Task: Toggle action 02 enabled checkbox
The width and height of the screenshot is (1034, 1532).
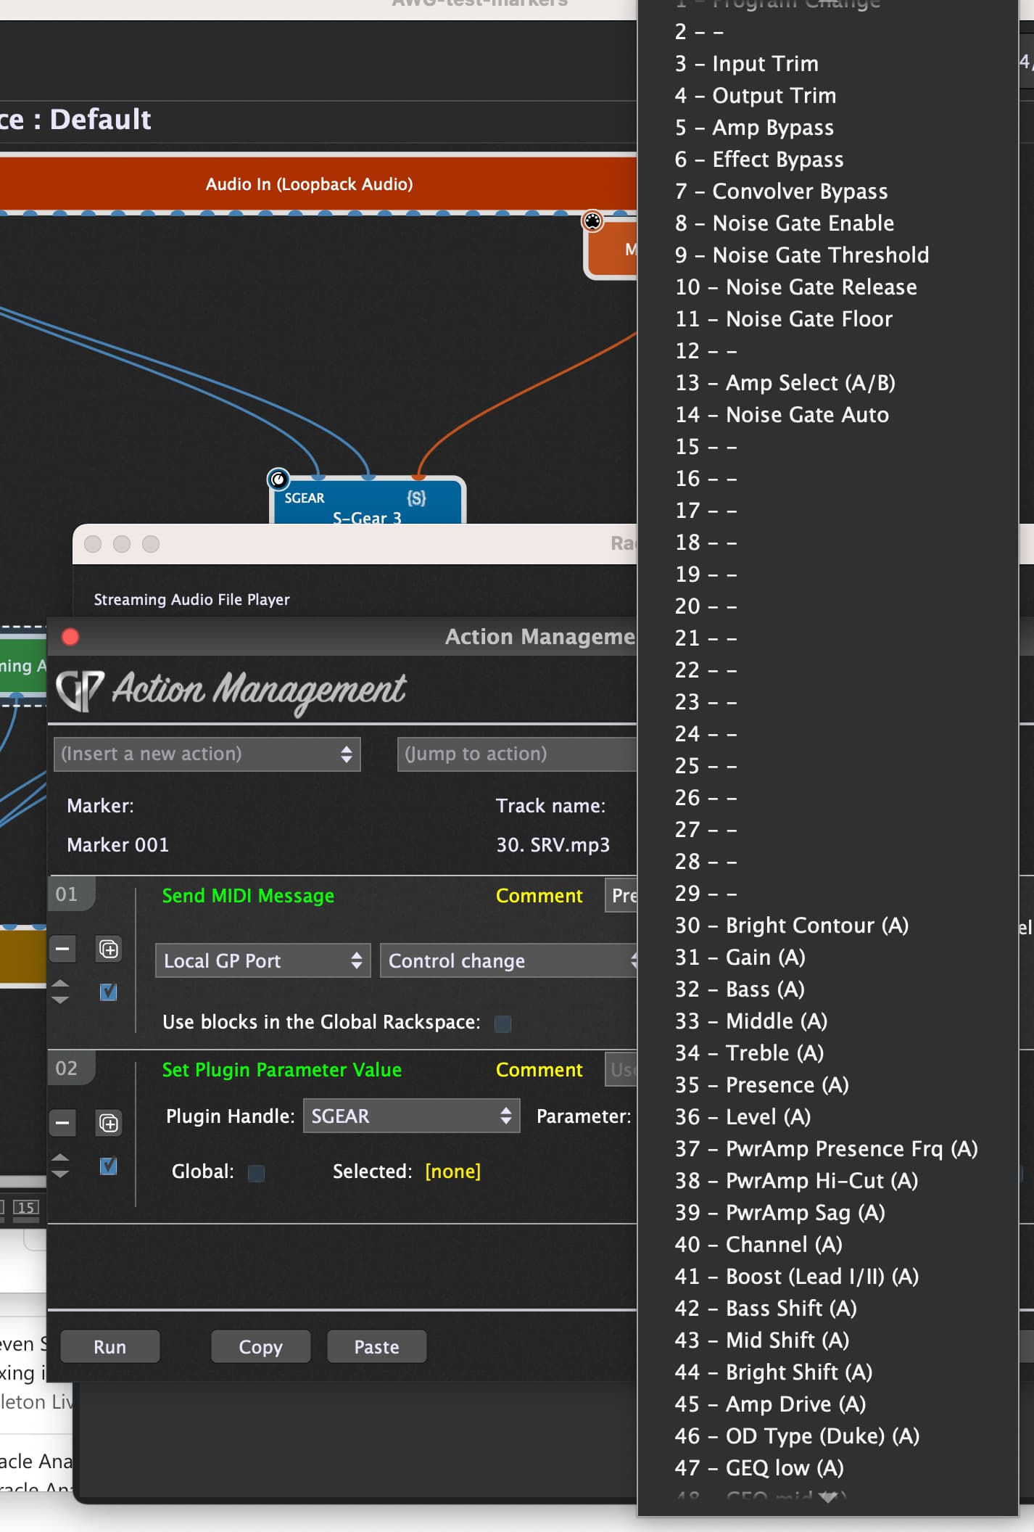Action: coord(108,1166)
